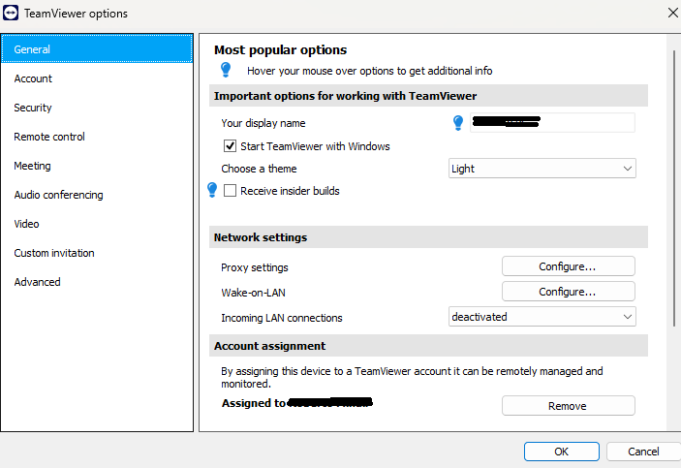Click lightbulb icon beside Receive insider builds
Image resolution: width=681 pixels, height=468 pixels.
coord(212,190)
